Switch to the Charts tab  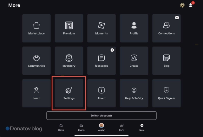pos(81,127)
